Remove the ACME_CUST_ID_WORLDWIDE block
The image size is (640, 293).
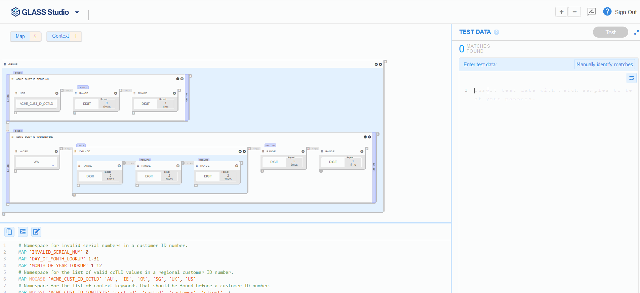(x=369, y=137)
